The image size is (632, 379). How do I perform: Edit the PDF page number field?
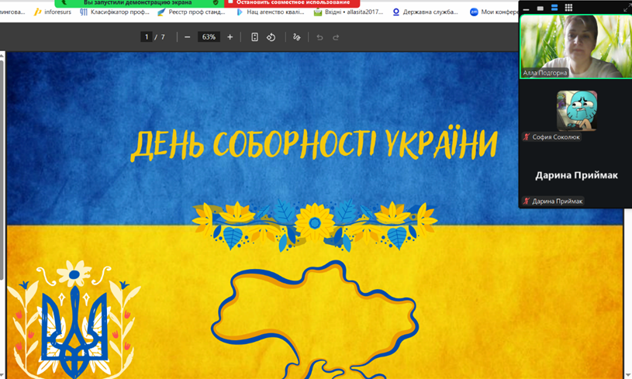tap(147, 37)
